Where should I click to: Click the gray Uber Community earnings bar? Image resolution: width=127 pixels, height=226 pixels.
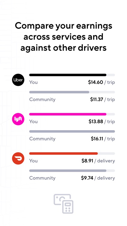tap(59, 92)
